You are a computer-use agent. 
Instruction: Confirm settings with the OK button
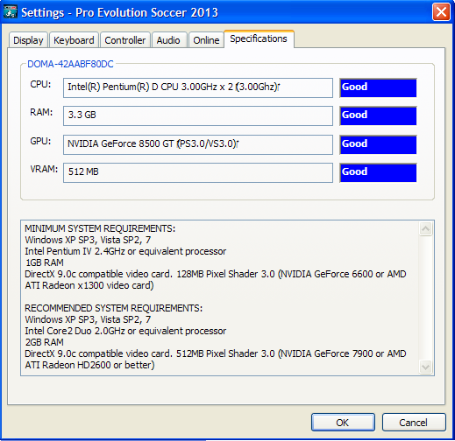click(x=343, y=422)
